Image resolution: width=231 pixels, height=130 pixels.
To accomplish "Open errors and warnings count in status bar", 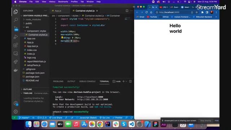I will pyautogui.click(x=42, y=118).
